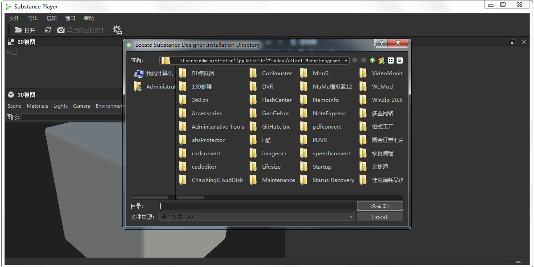Screen dimensions: 534x267
Task: Open the FlashCenter folder
Action: 271,100
